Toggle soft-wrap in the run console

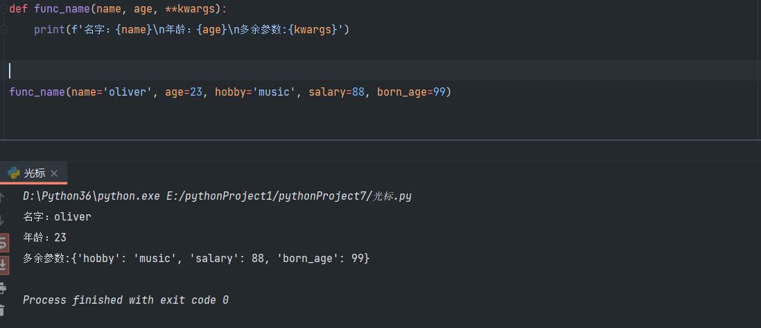[3, 242]
